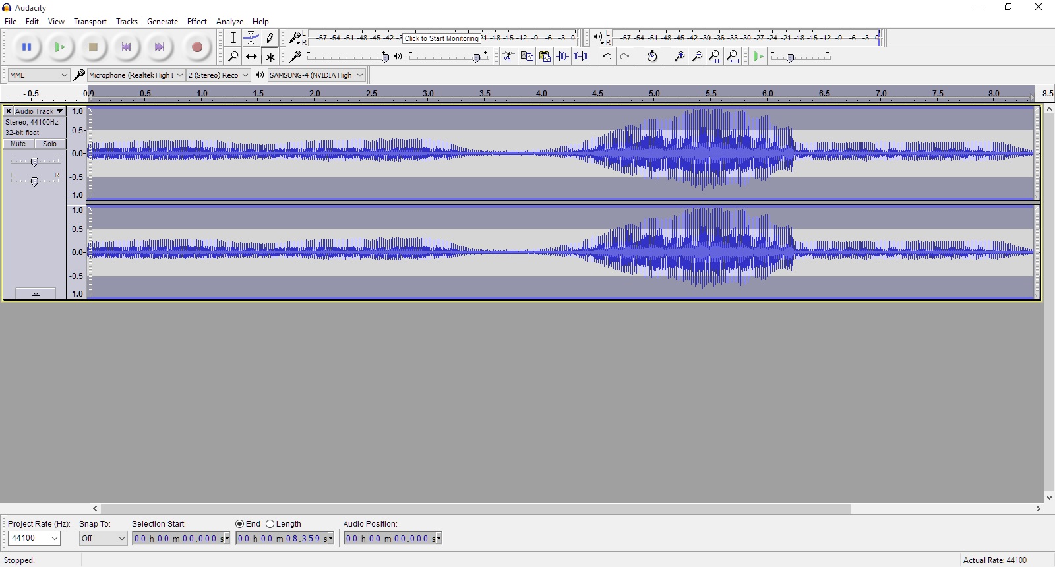Image resolution: width=1055 pixels, height=567 pixels.
Task: Open the SAMSUNG-4 playback device dropdown
Action: coord(316,75)
